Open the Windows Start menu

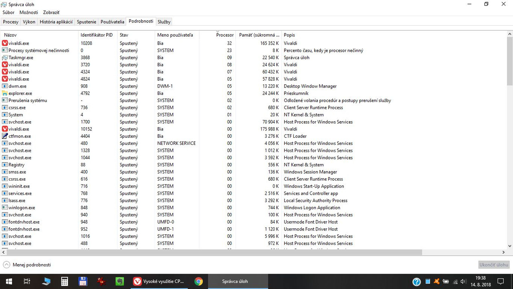tap(9, 281)
